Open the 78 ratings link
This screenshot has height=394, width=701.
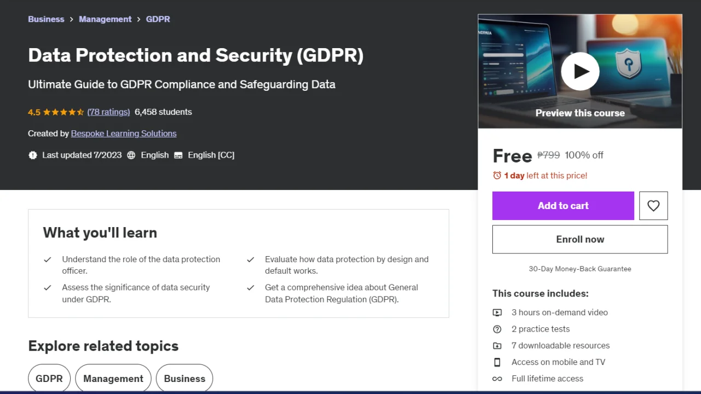click(108, 112)
